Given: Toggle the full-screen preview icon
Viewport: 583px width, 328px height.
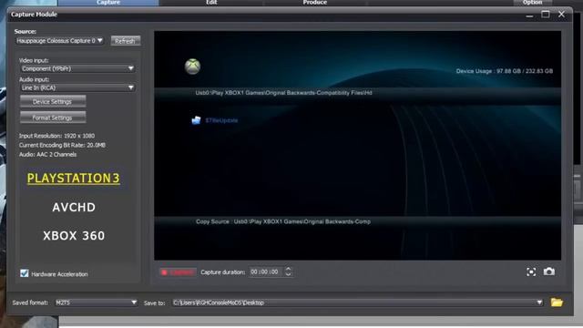Looking at the screenshot, I should tap(531, 272).
